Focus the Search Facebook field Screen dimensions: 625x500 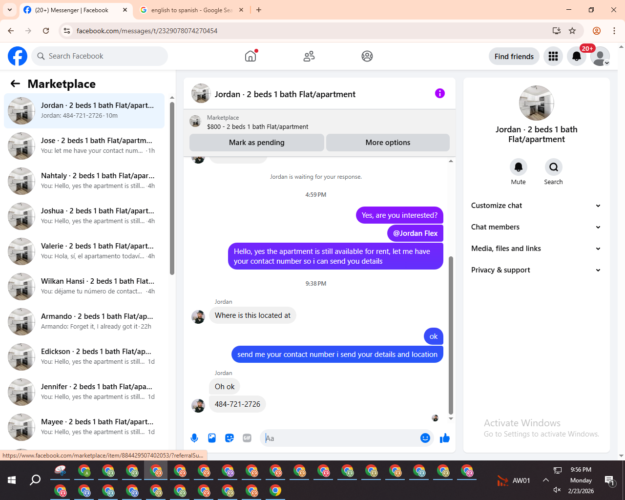click(x=100, y=56)
